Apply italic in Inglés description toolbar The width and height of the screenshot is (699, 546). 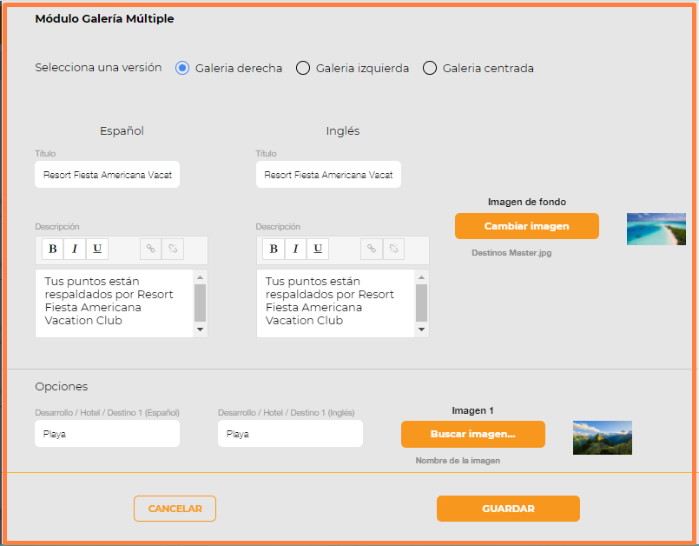[x=295, y=249]
